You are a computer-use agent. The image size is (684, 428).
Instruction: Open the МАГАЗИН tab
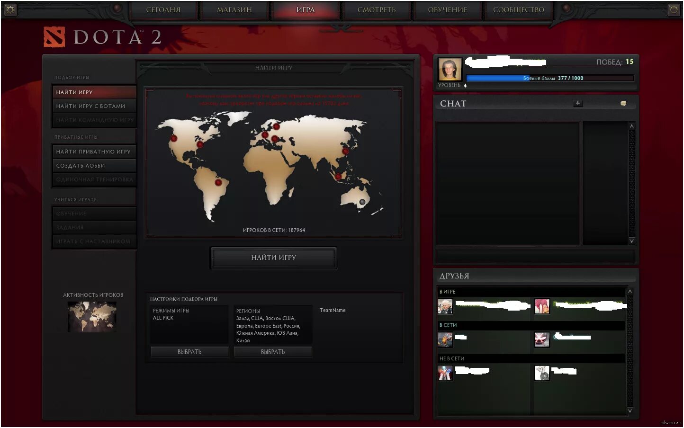tap(234, 10)
